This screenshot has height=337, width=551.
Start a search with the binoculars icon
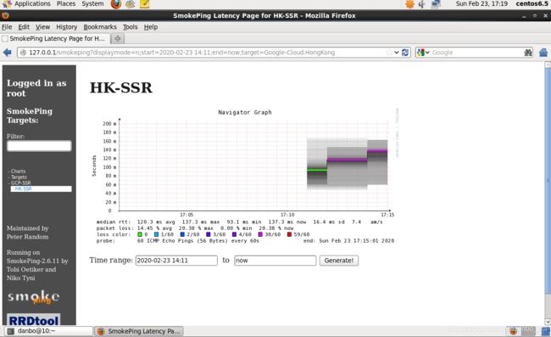click(x=528, y=53)
